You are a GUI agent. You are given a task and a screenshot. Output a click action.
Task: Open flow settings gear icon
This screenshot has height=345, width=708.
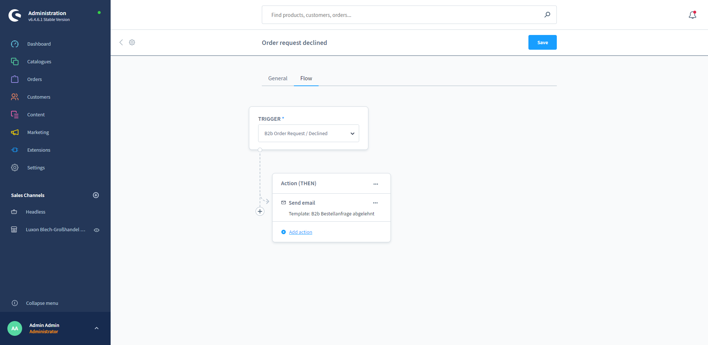[x=132, y=42]
